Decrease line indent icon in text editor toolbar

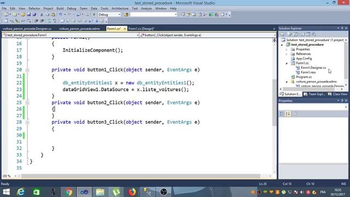(37, 21)
